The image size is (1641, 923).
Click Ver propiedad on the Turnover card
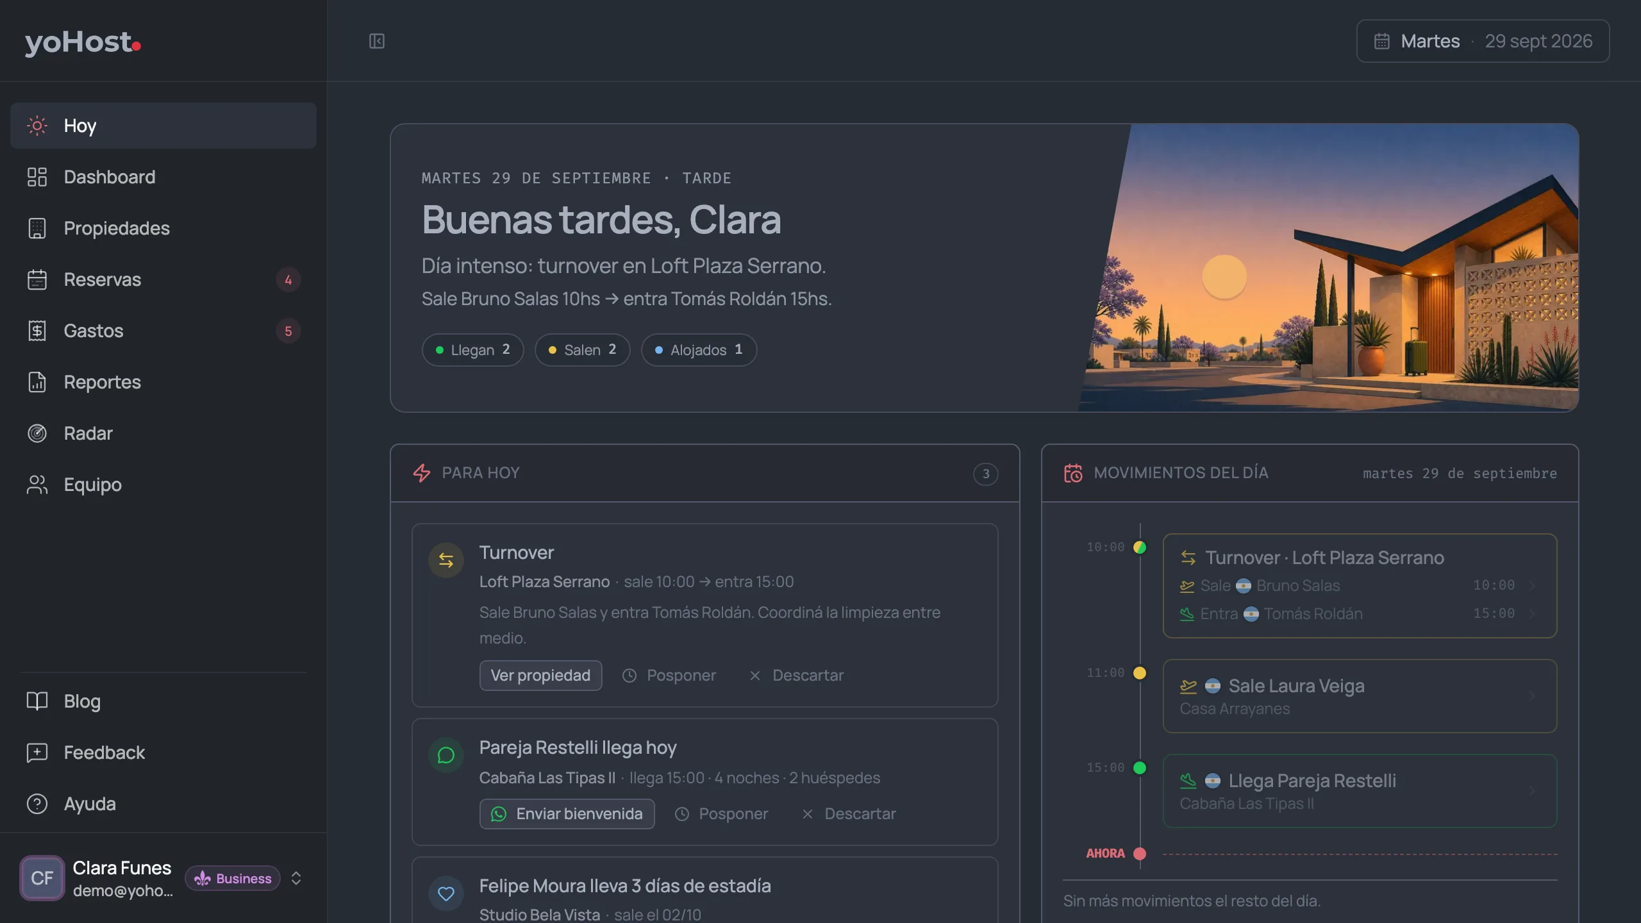[x=540, y=676]
